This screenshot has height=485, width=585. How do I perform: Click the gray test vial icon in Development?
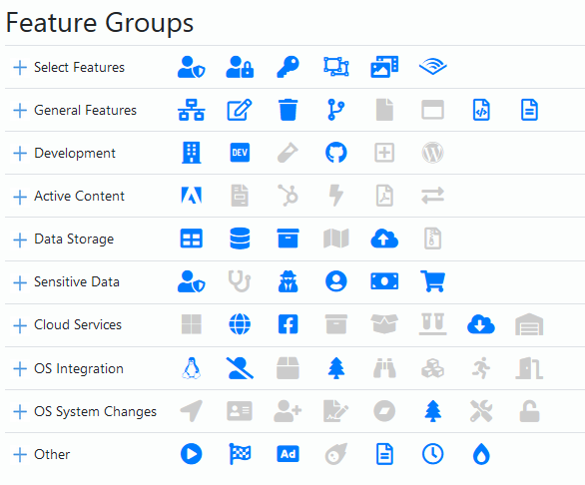tap(289, 153)
